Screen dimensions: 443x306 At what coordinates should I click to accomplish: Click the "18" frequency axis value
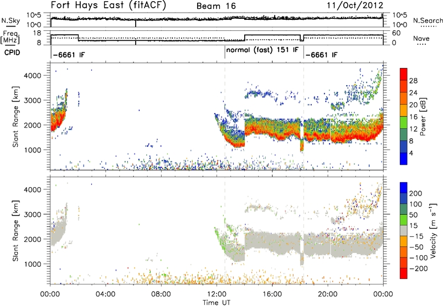coord(37,33)
